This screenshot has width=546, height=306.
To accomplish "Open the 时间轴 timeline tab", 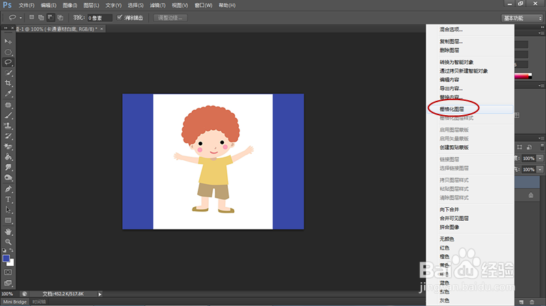I will [x=39, y=302].
